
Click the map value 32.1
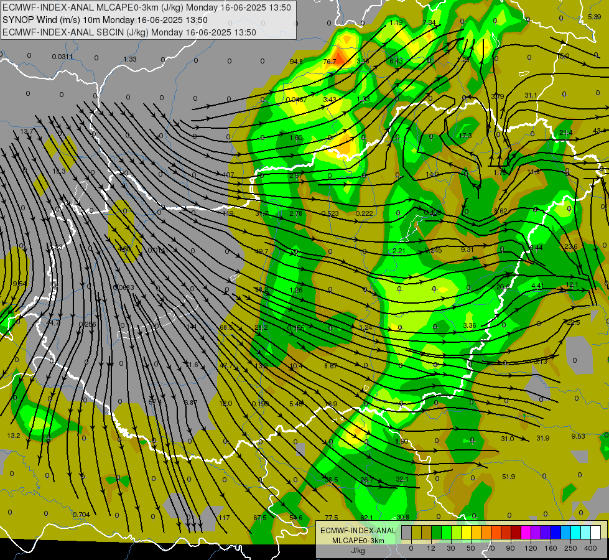(402, 479)
